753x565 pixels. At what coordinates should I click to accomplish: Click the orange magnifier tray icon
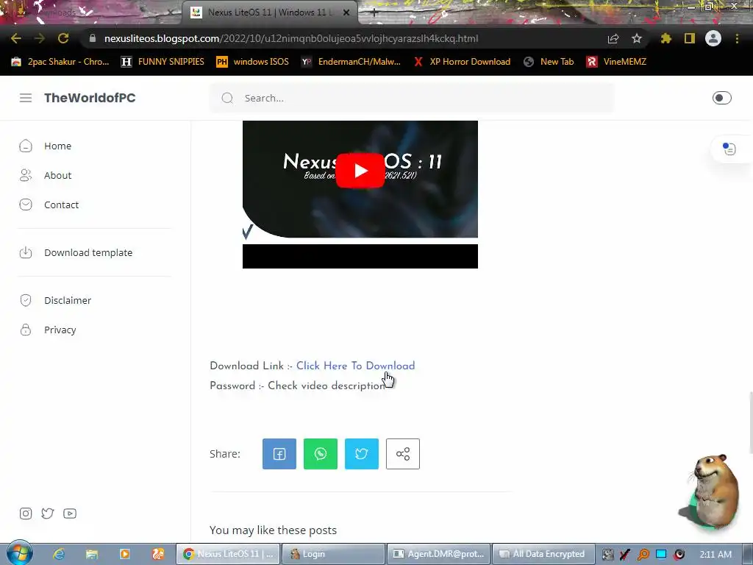(643, 555)
